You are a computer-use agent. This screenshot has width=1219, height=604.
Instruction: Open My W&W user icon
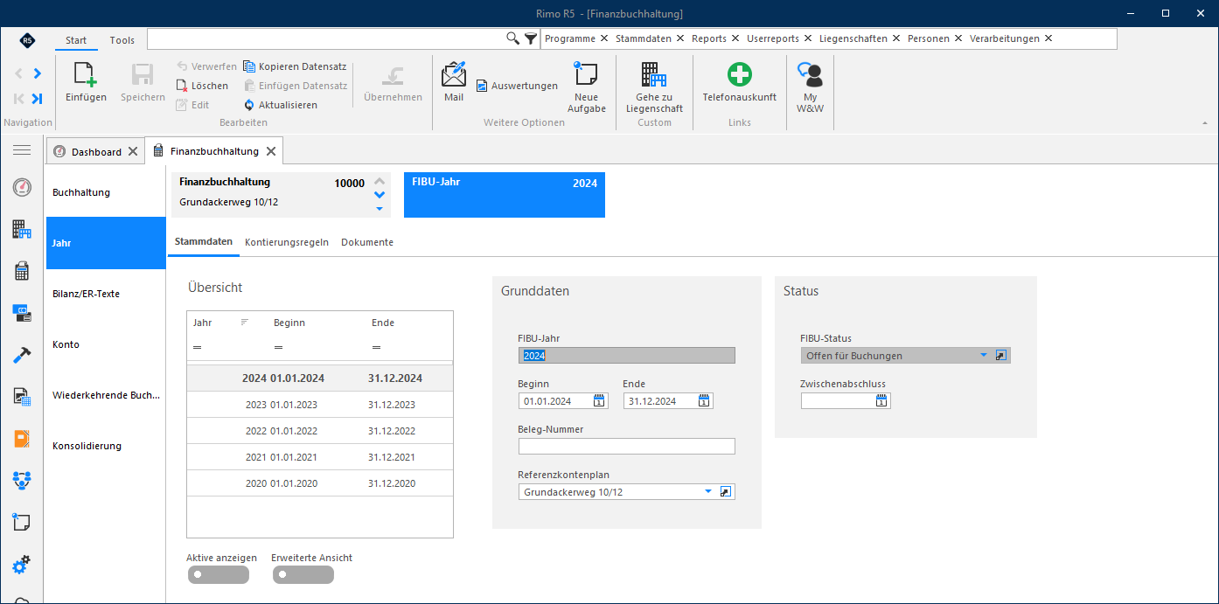[810, 74]
